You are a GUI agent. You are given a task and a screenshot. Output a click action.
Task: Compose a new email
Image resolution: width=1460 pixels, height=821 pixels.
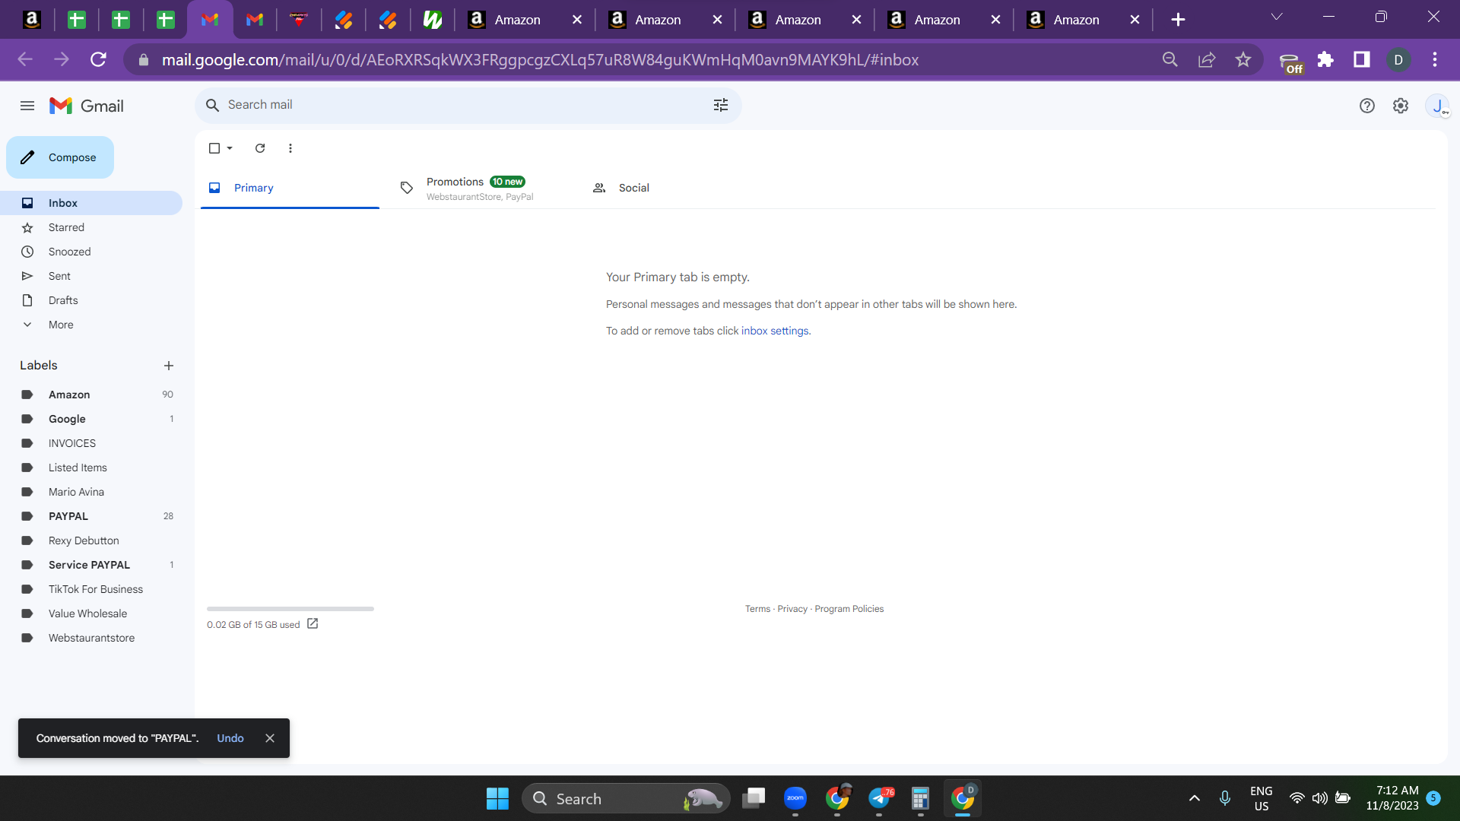[x=60, y=157]
